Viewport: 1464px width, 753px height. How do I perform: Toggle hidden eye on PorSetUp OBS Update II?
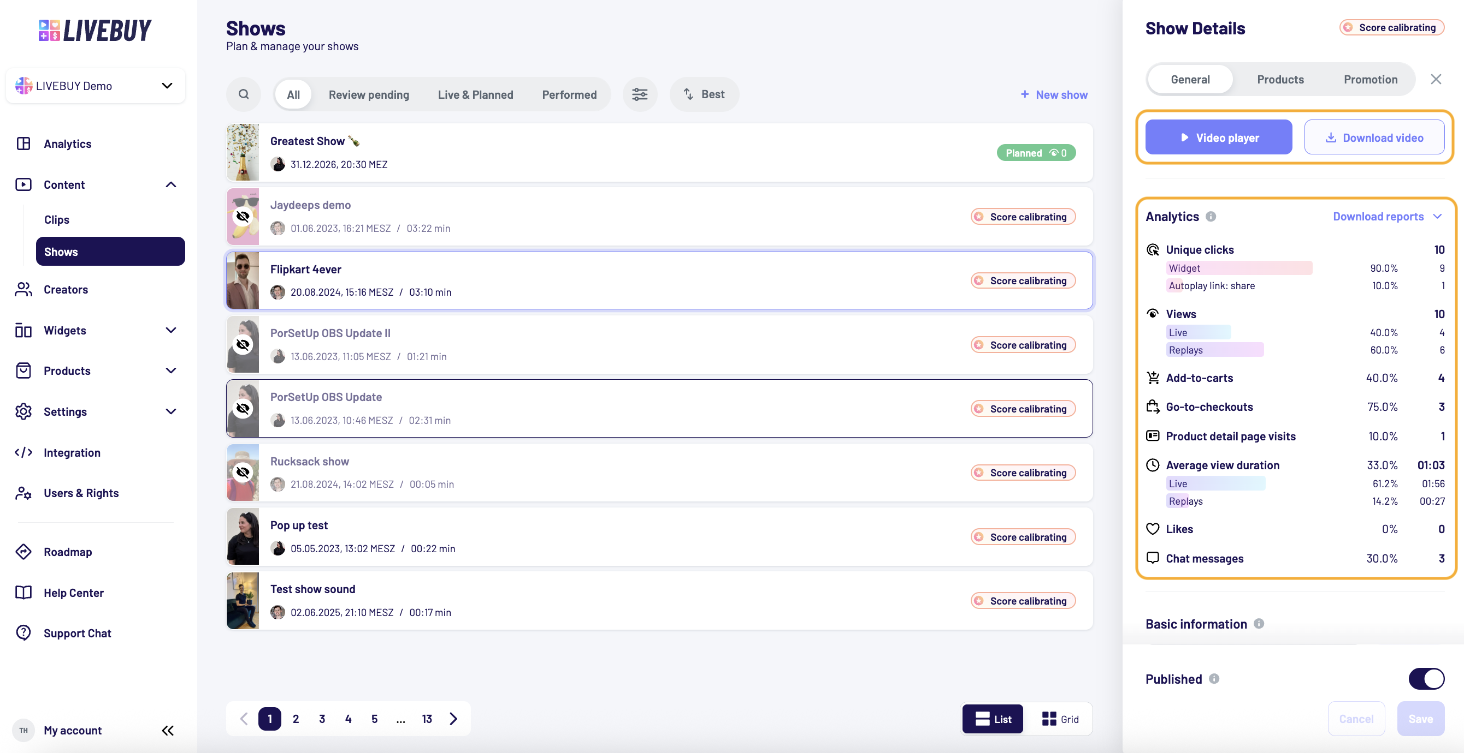243,345
